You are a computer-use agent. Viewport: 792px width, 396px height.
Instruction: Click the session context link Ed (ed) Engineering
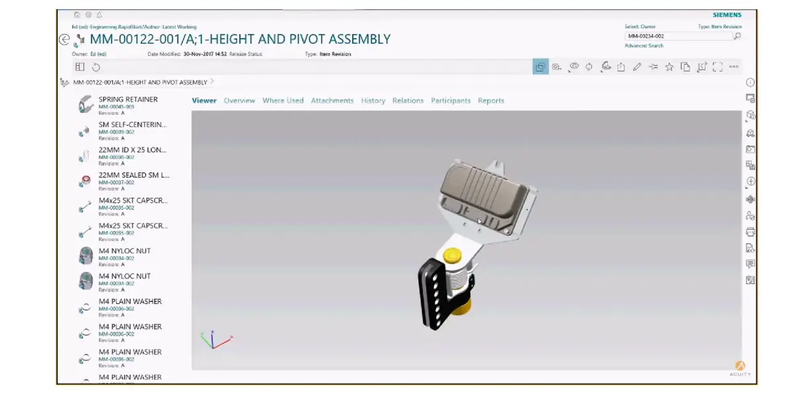coord(134,27)
